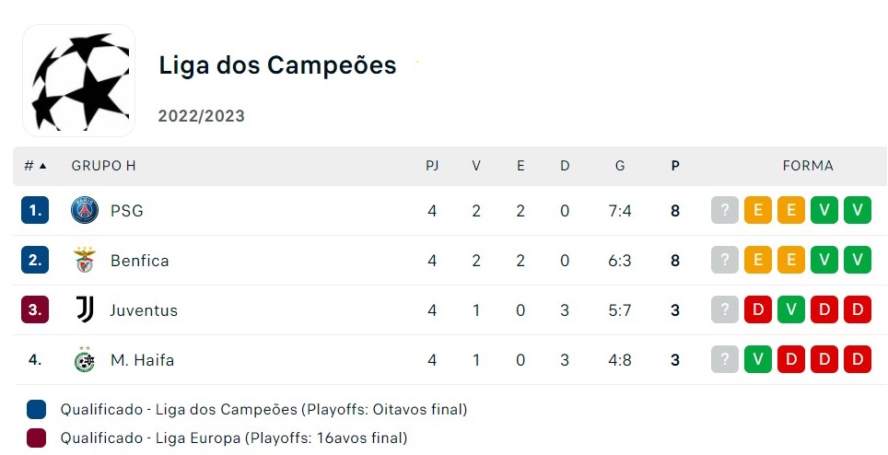Viewport: 888px width, 455px height.
Task: Open the Benfica team link
Action: coord(140,261)
